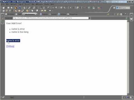Click the yellow icon in browser view toolbar
This screenshot has height=100, width=134.
(x=108, y=14)
